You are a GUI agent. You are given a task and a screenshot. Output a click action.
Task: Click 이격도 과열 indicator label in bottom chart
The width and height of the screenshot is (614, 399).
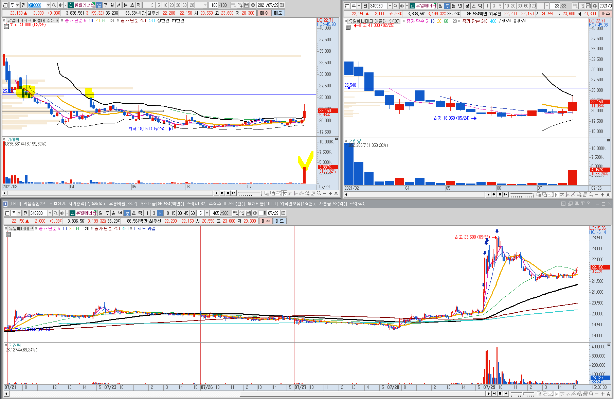point(144,228)
